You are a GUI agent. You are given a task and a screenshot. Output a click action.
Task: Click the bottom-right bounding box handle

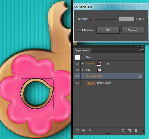coord(54,109)
